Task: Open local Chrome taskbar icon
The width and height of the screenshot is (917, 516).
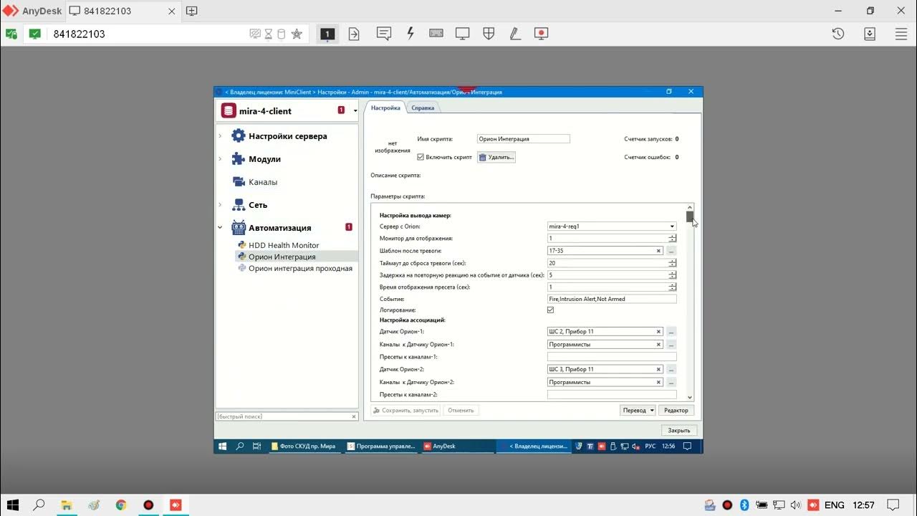Action: [x=121, y=505]
